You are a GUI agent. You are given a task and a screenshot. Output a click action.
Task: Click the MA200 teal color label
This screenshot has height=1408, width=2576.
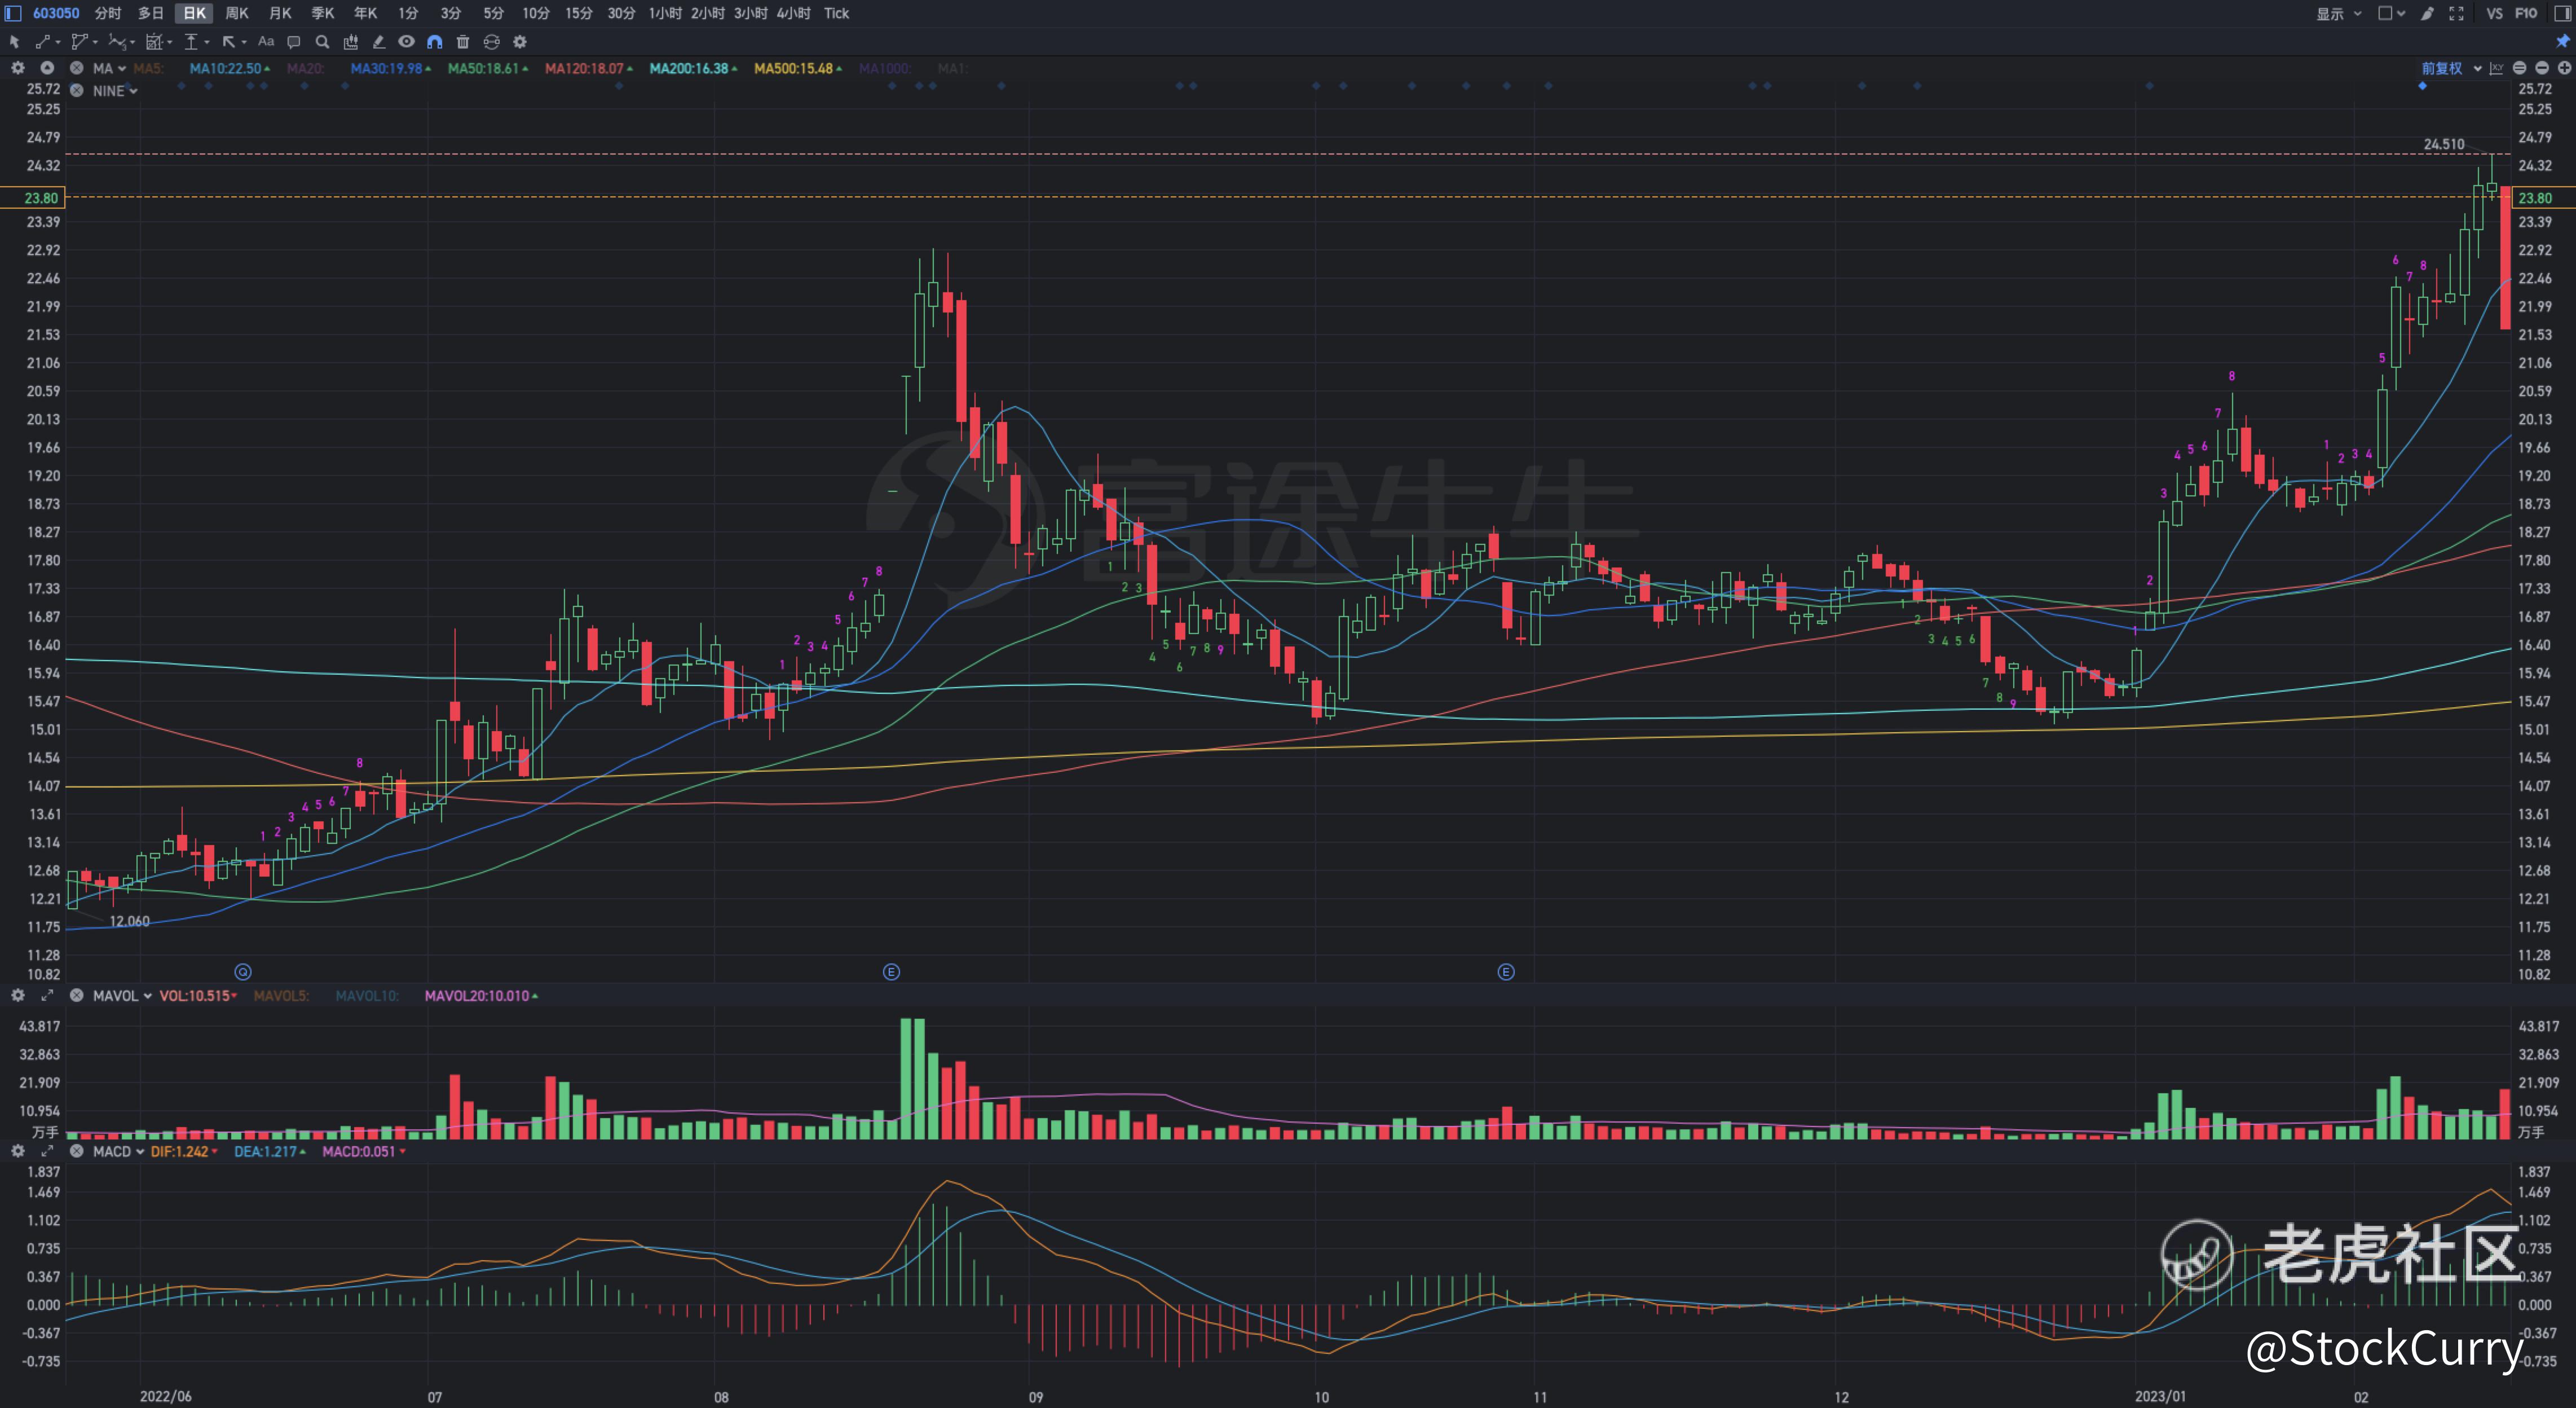[689, 68]
